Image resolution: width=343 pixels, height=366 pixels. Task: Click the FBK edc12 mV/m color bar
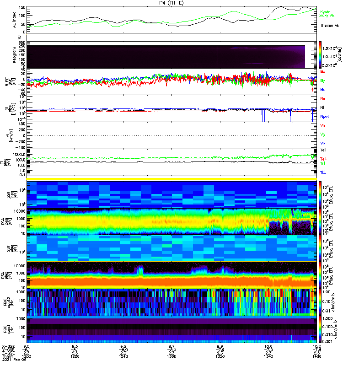coord(320,302)
